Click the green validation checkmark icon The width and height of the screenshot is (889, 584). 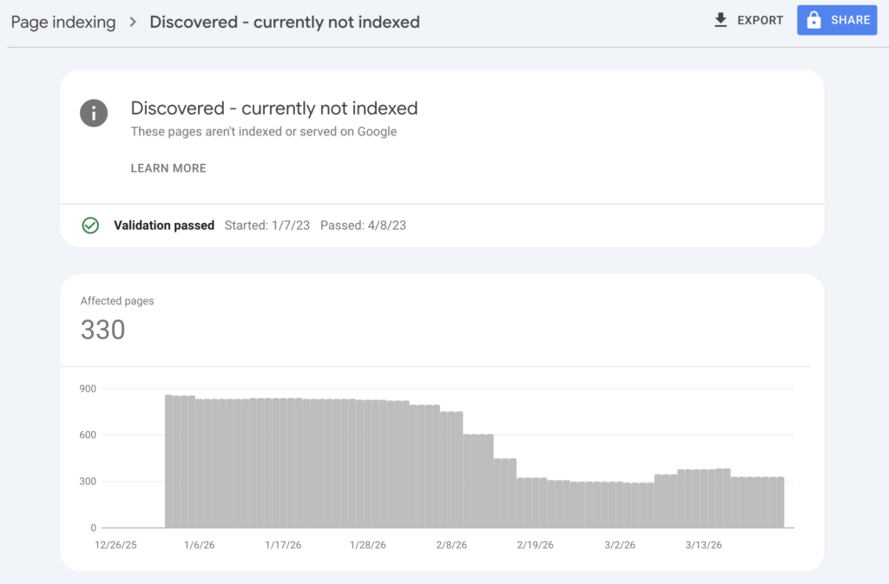(x=90, y=226)
